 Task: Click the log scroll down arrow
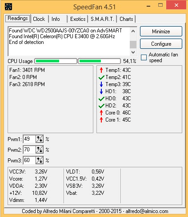pos(133,52)
